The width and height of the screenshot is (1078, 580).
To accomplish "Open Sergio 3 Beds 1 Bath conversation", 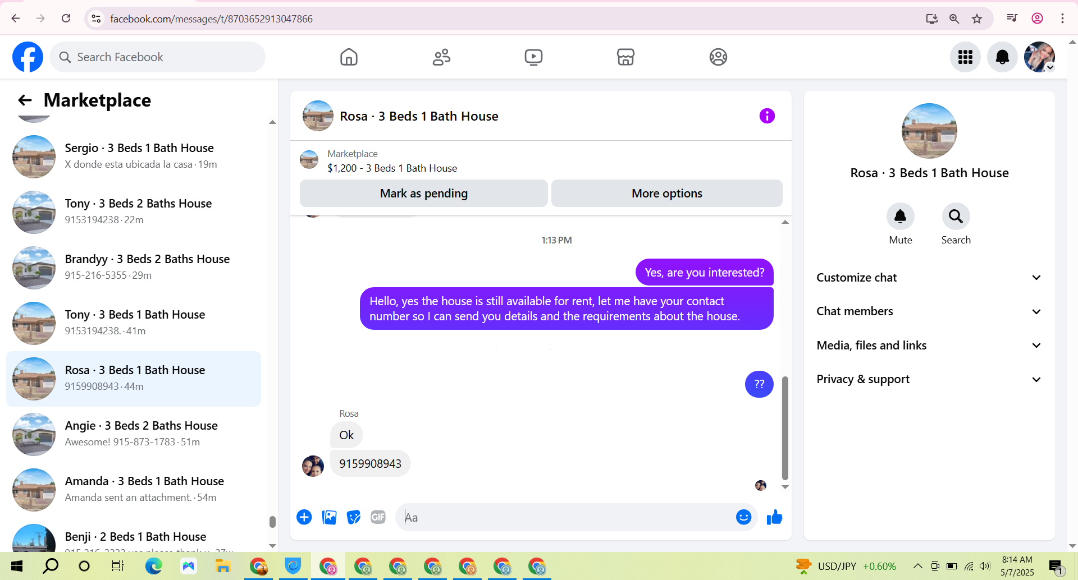I will point(134,156).
